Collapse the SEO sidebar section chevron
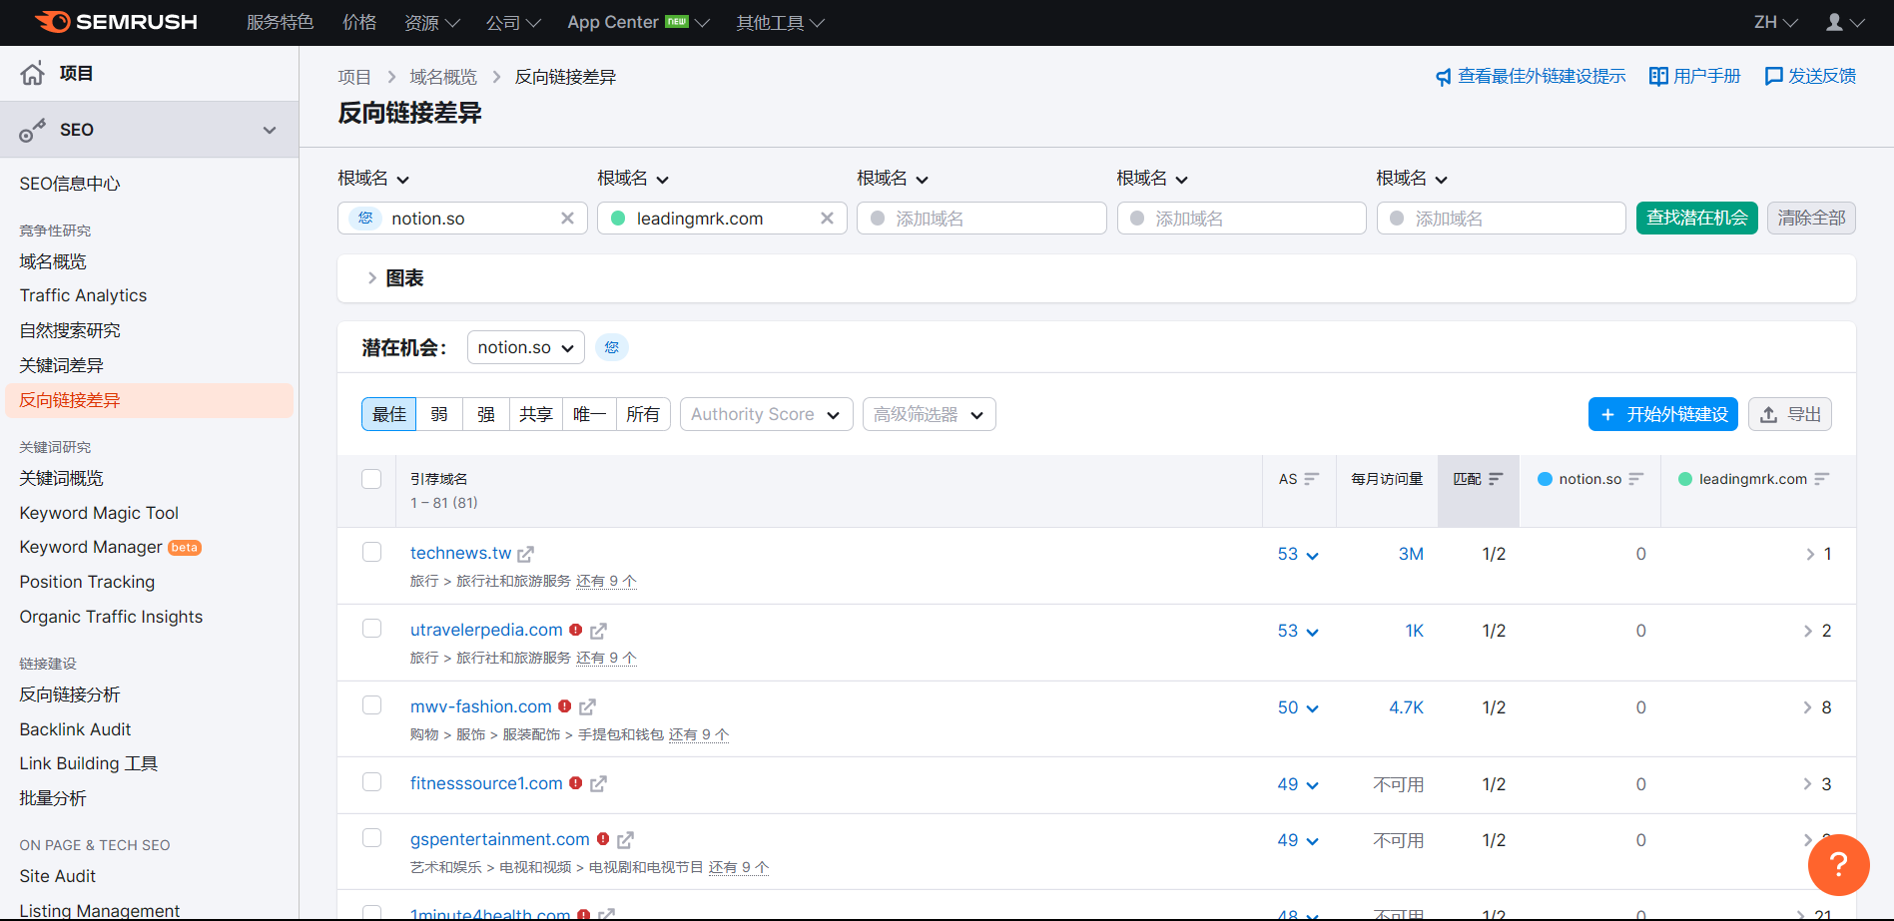 click(270, 130)
